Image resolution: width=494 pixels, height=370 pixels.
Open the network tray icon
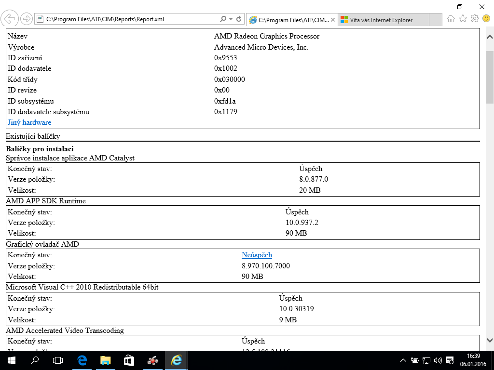click(x=426, y=360)
